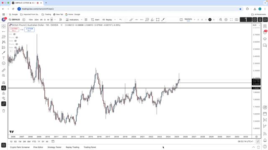
Task: Open the AUD currency dropdown on price scale
Action: 256,25
